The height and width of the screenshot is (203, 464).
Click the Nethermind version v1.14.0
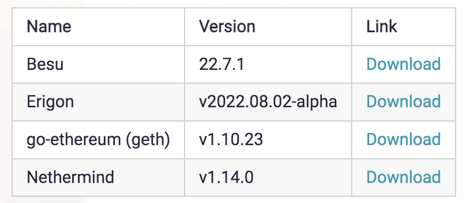click(226, 177)
